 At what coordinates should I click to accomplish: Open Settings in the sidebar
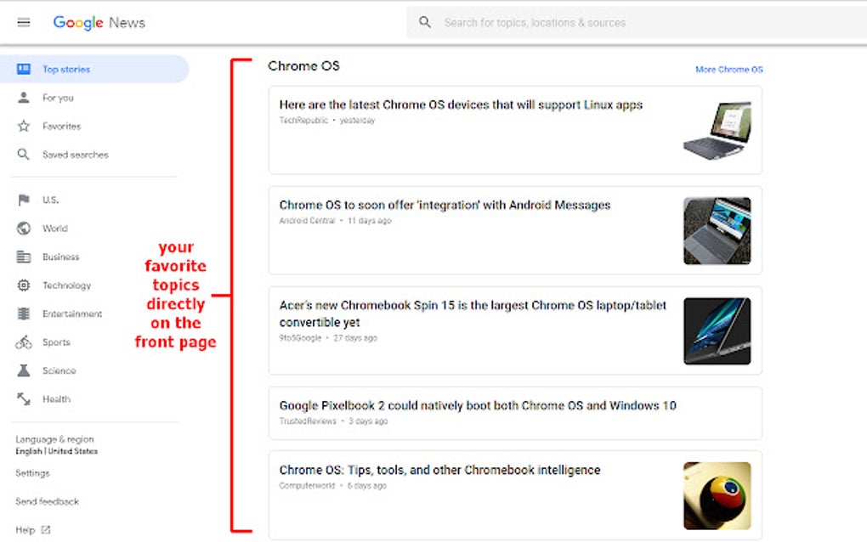[x=32, y=473]
